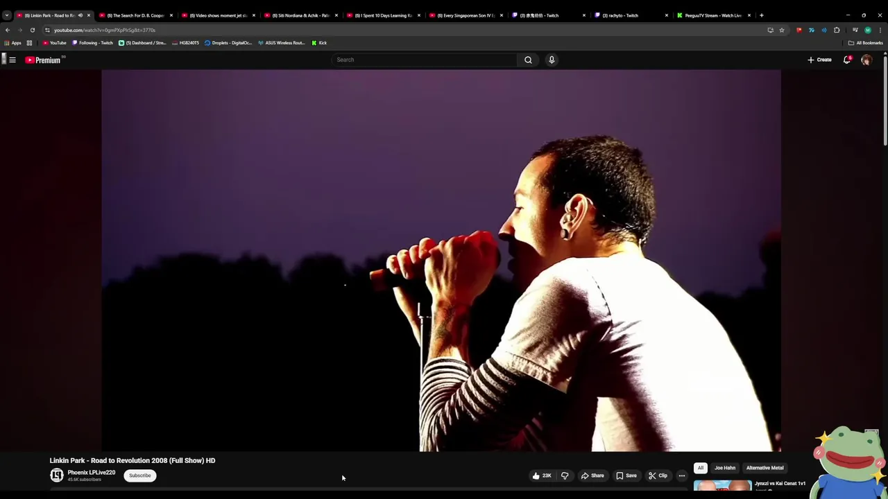Install app icon in address bar
The height and width of the screenshot is (499, 888).
(x=770, y=30)
